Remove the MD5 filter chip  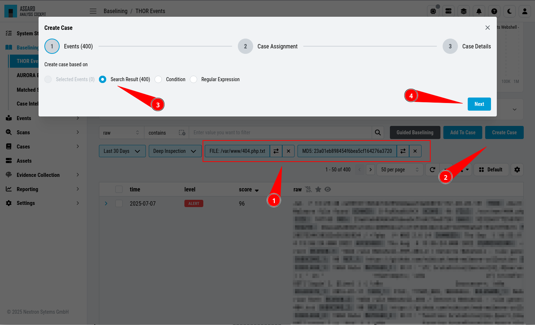coord(415,151)
